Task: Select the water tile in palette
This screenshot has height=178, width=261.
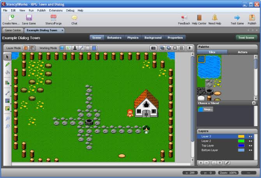Action: [x=201, y=59]
